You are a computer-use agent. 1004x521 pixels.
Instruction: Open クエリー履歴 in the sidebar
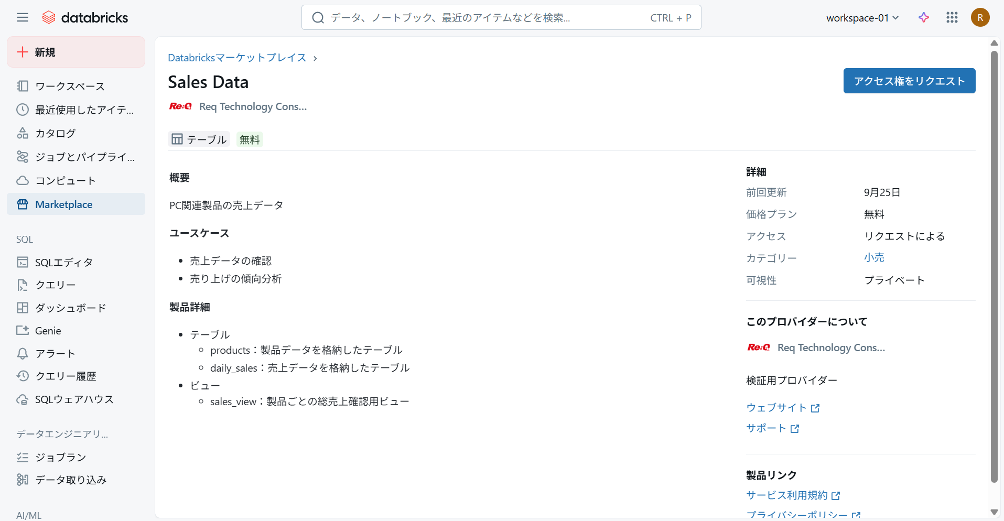[x=76, y=376]
